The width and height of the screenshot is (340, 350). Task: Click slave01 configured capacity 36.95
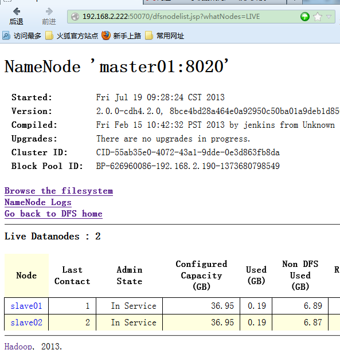[222, 306]
